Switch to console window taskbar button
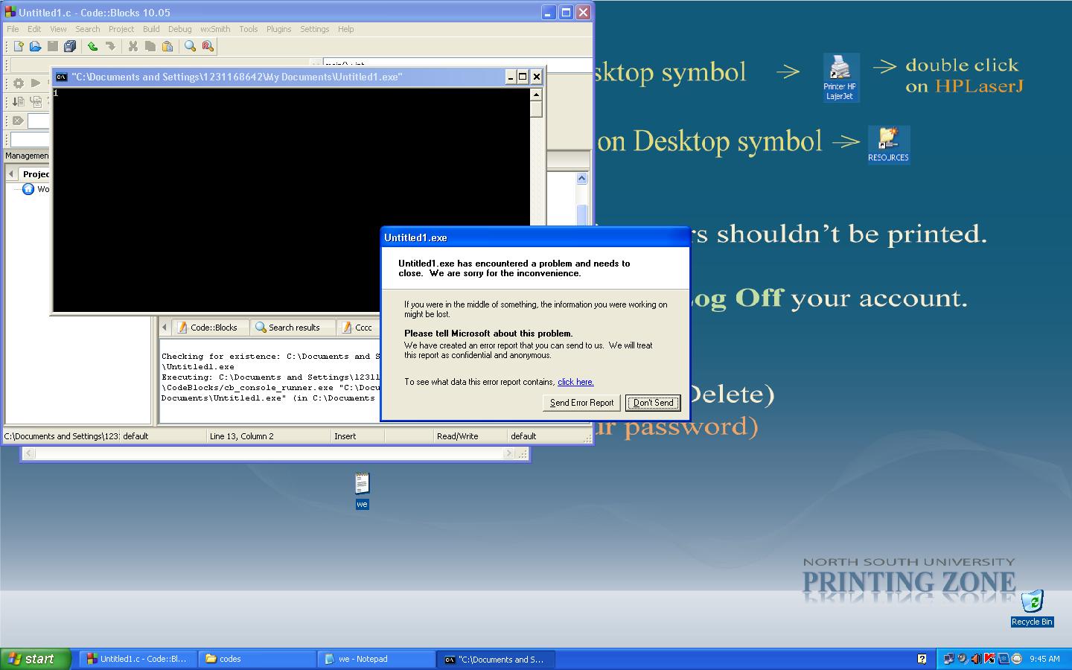 tap(495, 659)
